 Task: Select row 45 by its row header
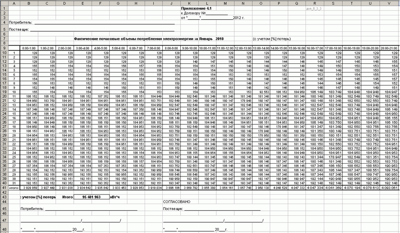[4, 209]
